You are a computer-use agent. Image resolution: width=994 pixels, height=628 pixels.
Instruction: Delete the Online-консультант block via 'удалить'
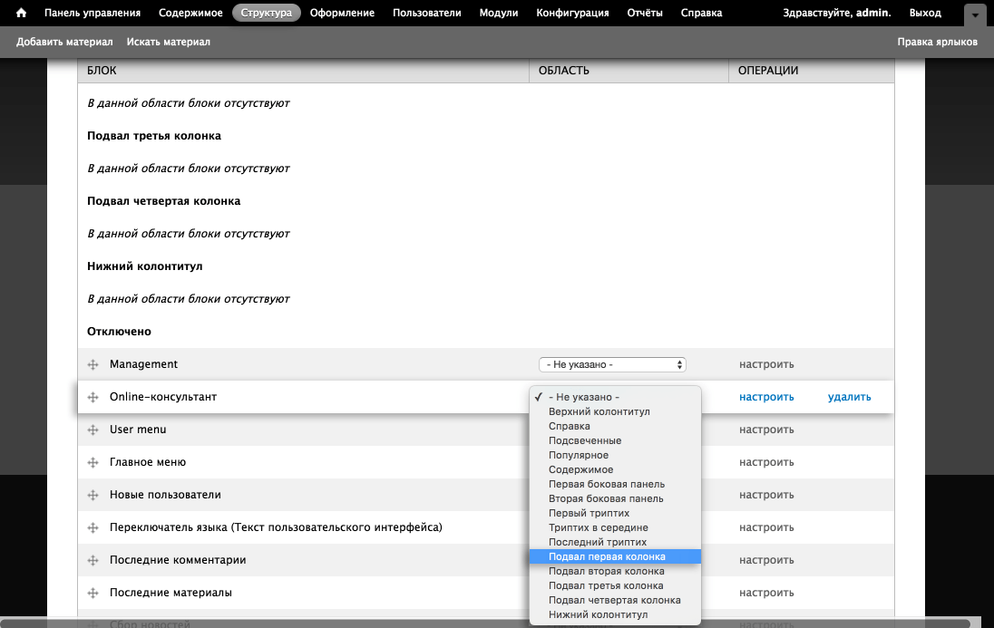click(x=850, y=397)
